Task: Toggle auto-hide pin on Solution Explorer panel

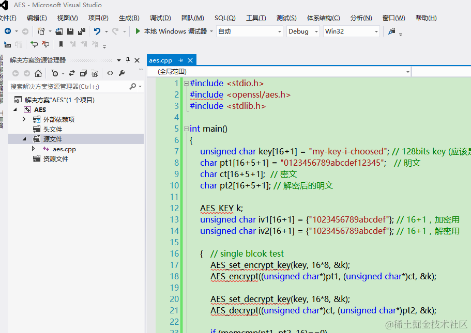Action: click(x=128, y=60)
